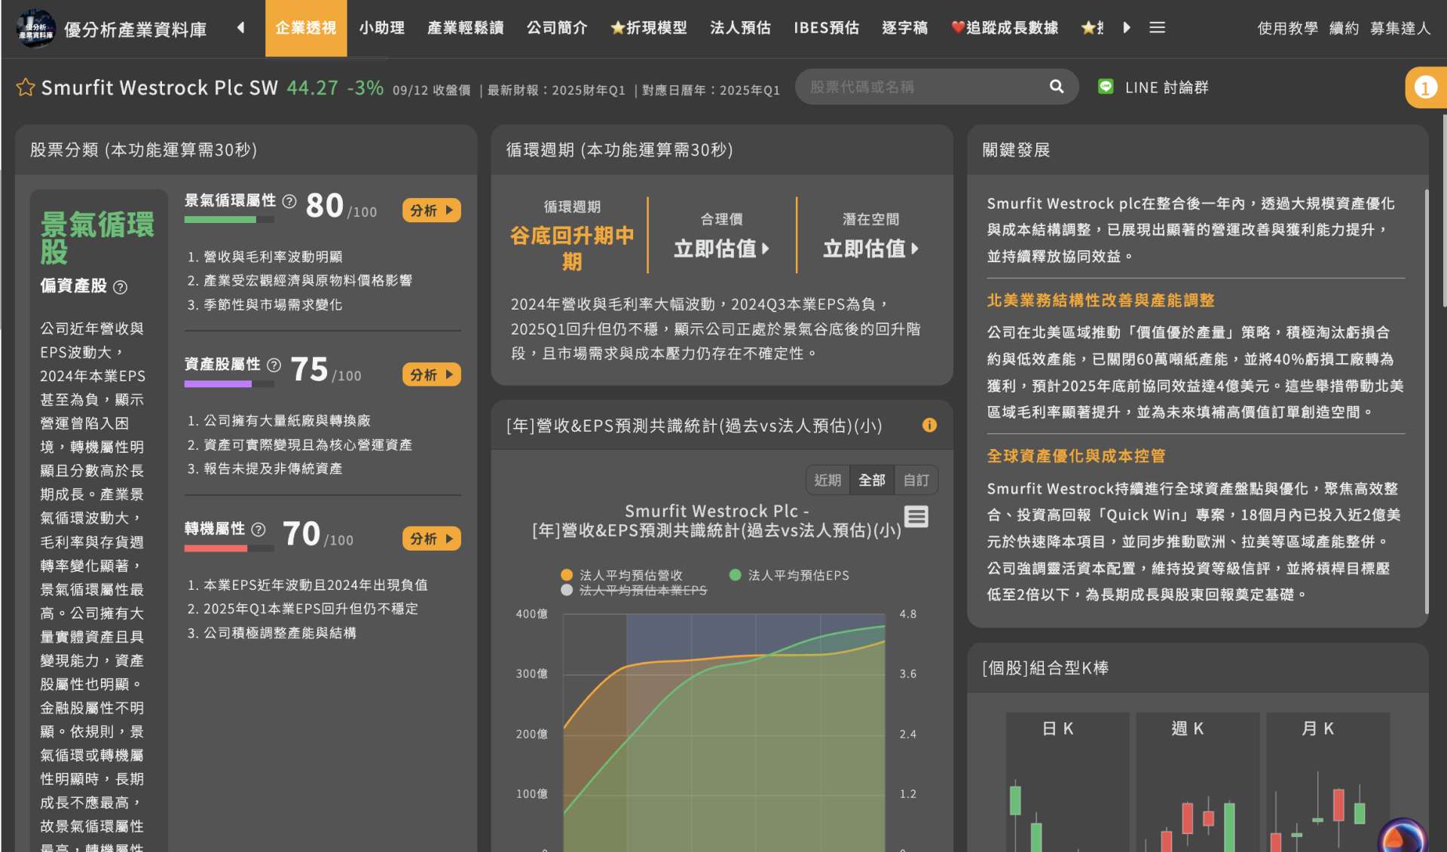The image size is (1447, 852).
Task: Open the orange notification badge
Action: click(1425, 87)
